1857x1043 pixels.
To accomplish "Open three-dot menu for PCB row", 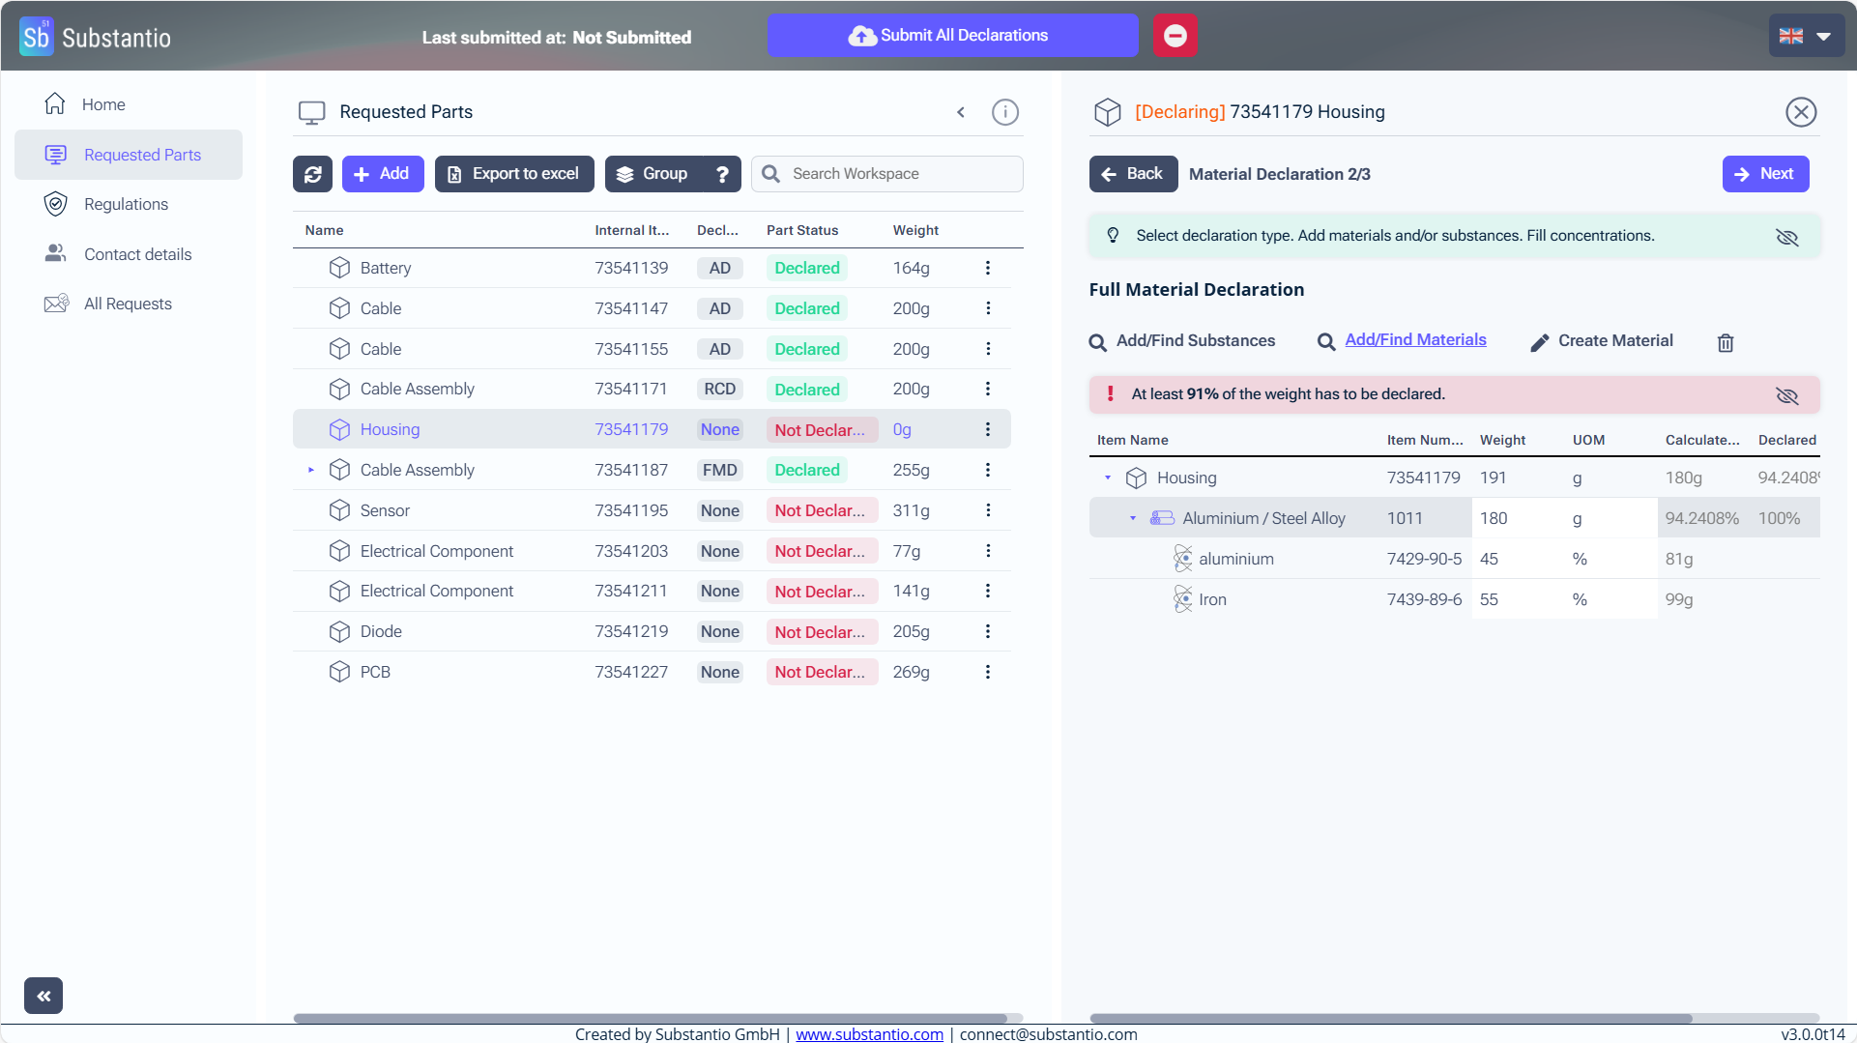I will 987,672.
